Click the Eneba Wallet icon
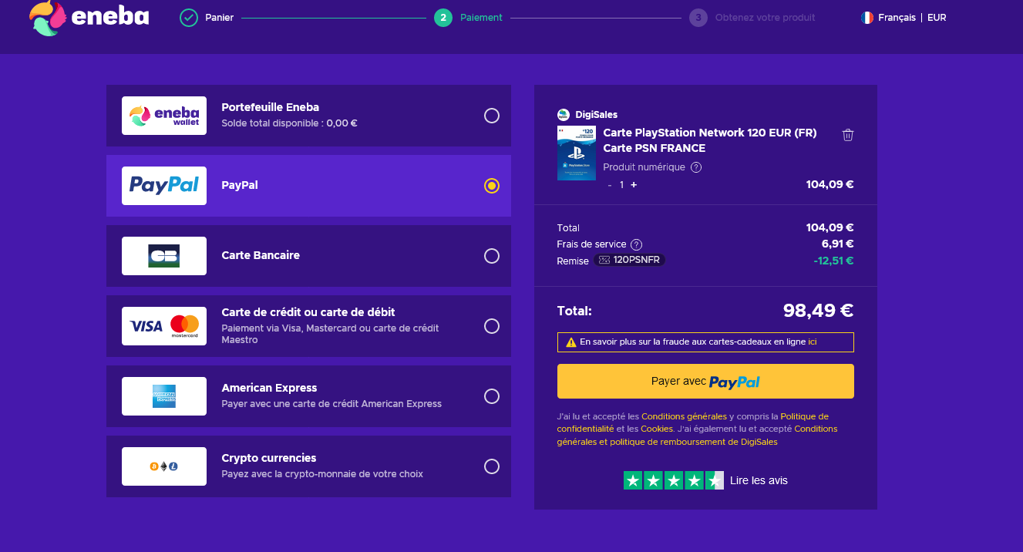 (163, 115)
